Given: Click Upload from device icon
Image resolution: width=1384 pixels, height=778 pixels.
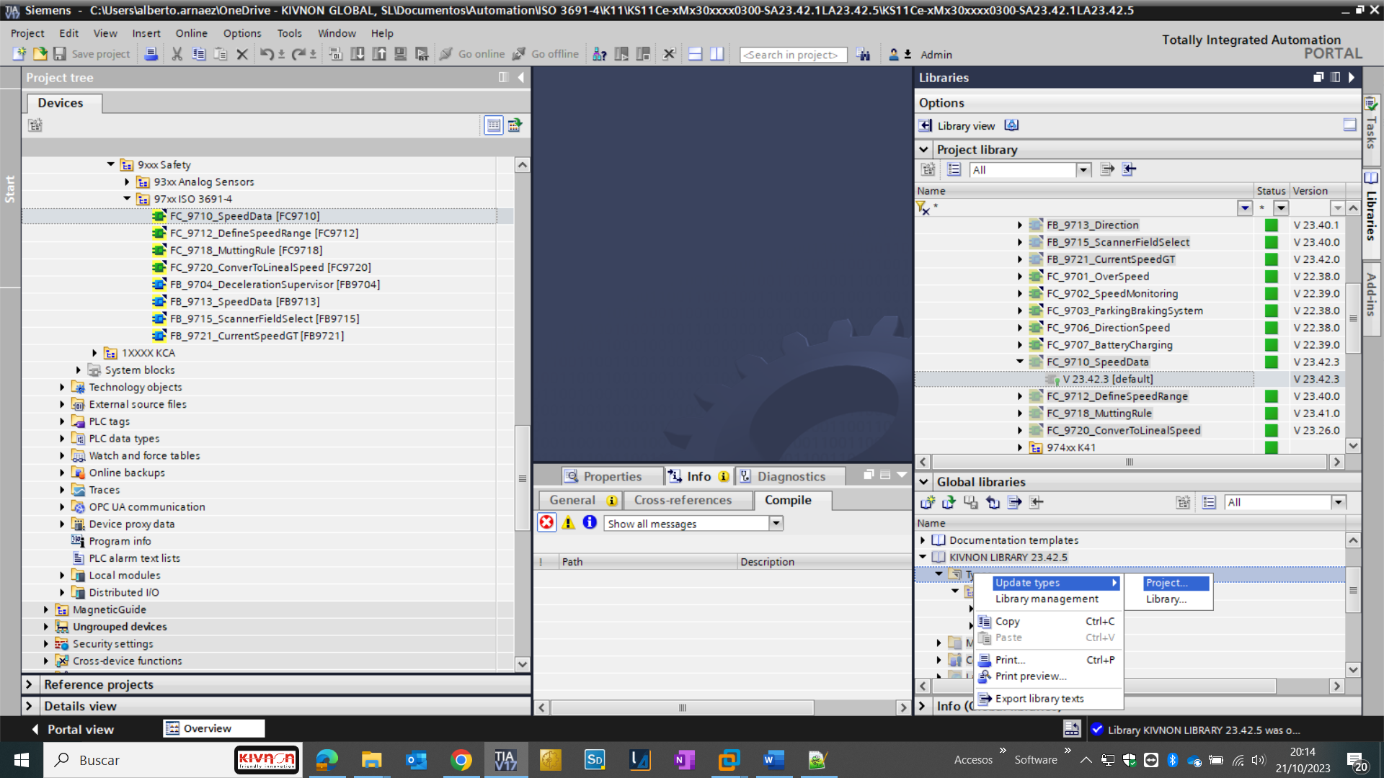Looking at the screenshot, I should (x=378, y=54).
